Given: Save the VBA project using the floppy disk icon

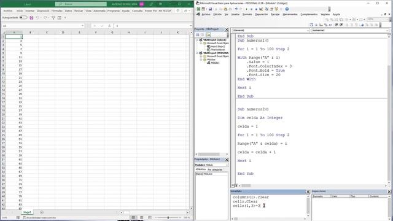Looking at the screenshot, I should [210, 9].
